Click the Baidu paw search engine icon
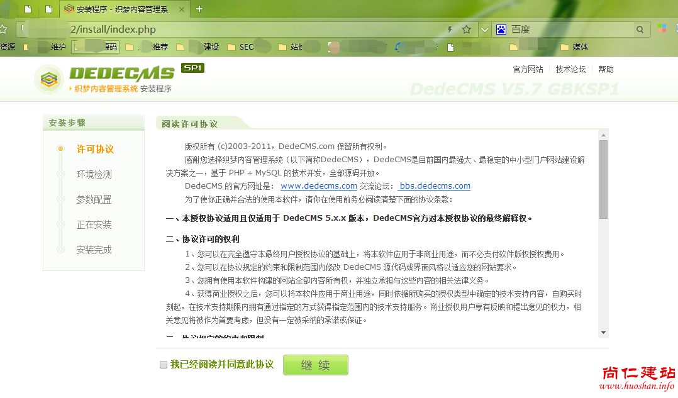The image size is (678, 398). [501, 30]
